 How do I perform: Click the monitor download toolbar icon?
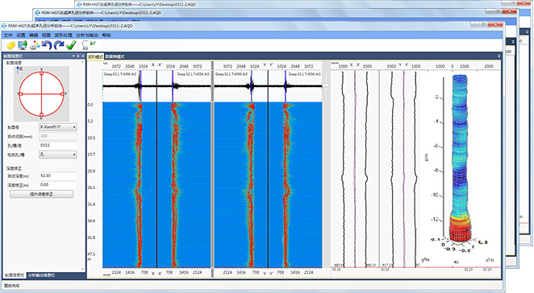tap(23, 45)
